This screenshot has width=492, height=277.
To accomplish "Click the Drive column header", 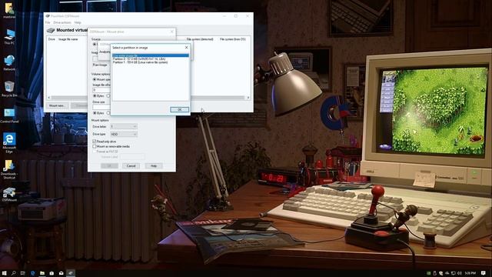I will [52, 39].
